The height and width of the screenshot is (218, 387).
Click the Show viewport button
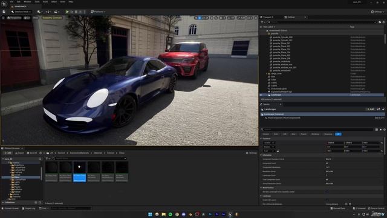[36, 18]
